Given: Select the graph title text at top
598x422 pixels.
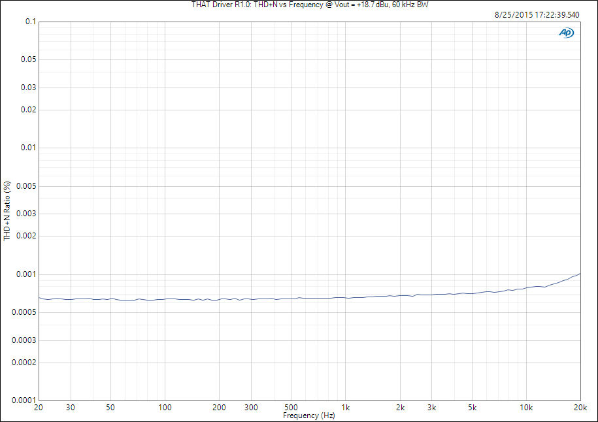Looking at the screenshot, I should 310,5.
